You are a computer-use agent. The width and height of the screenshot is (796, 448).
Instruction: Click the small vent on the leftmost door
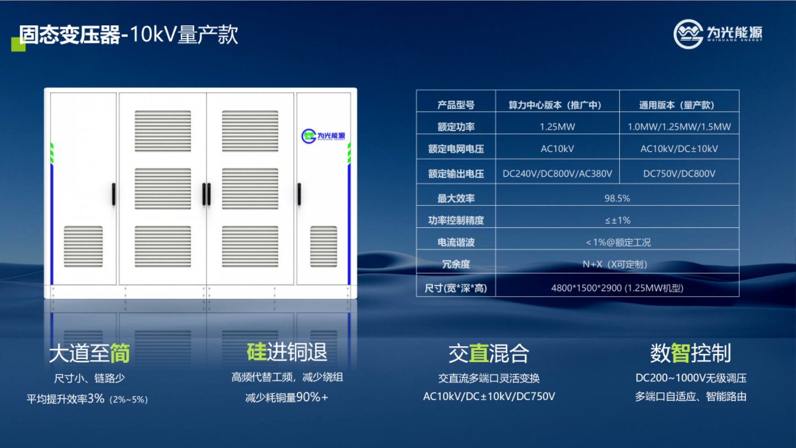coord(83,246)
